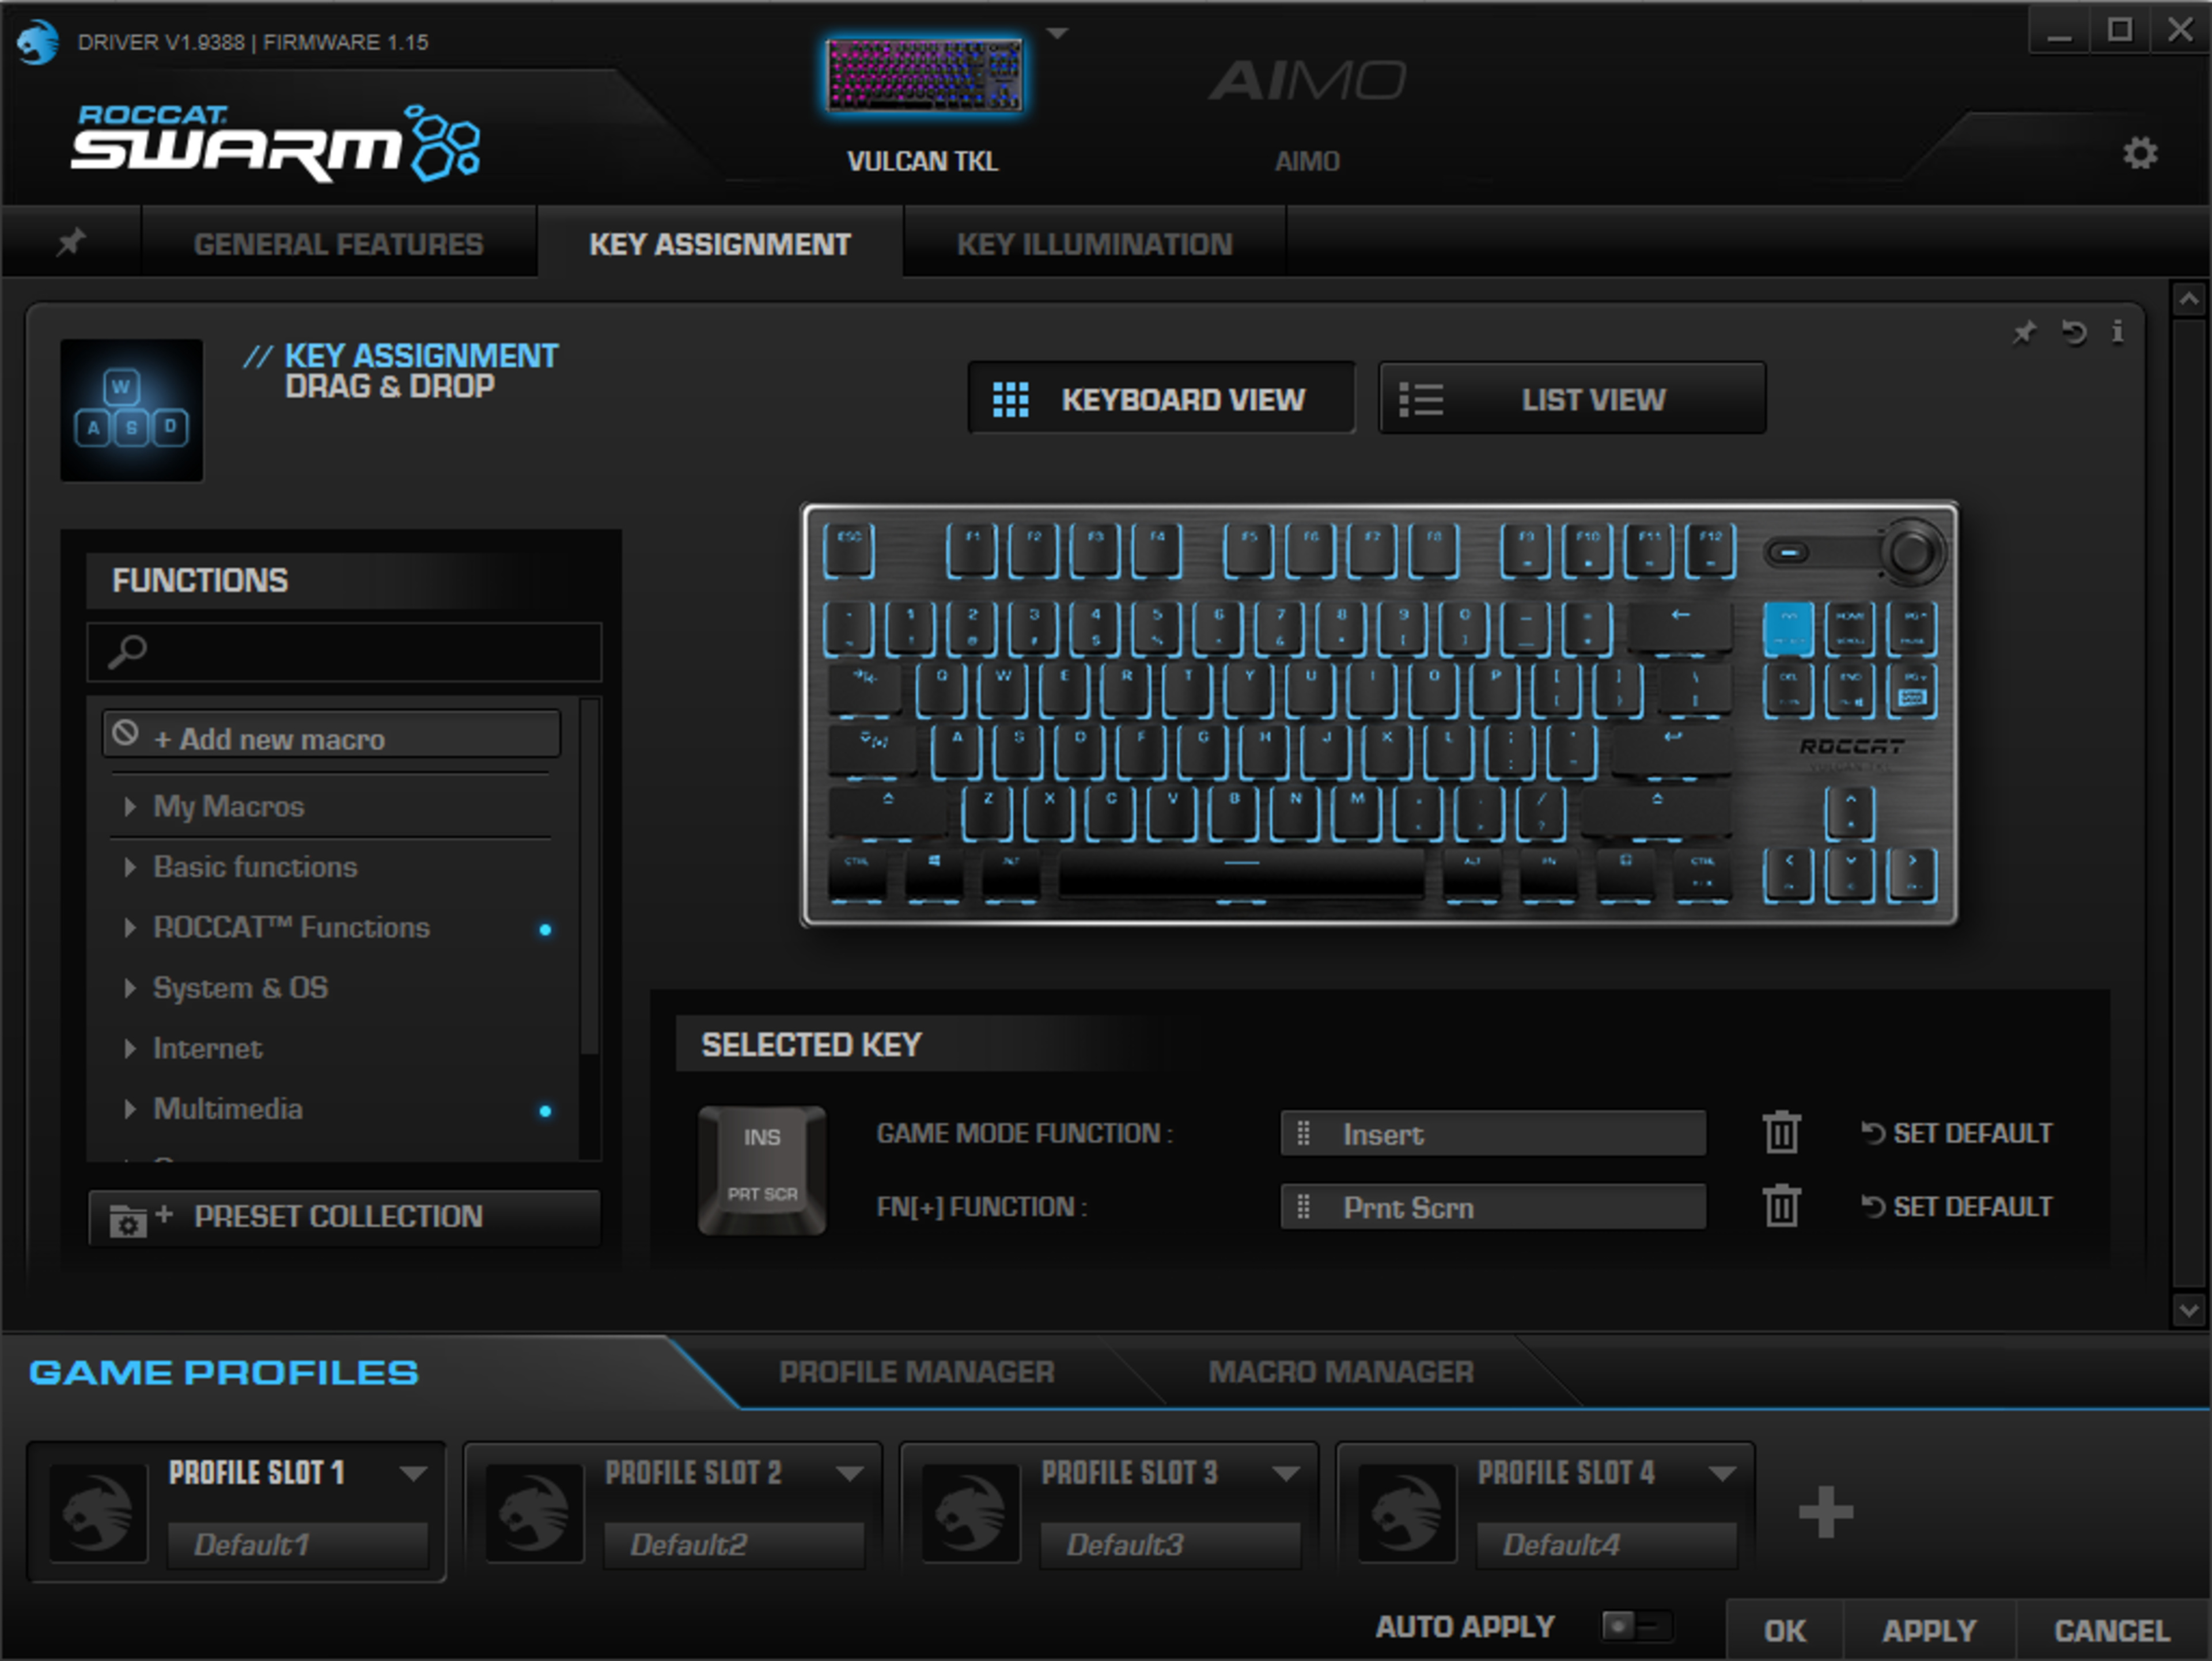
Task: Click the up arrow key on keyboard image
Action: click(x=1850, y=812)
